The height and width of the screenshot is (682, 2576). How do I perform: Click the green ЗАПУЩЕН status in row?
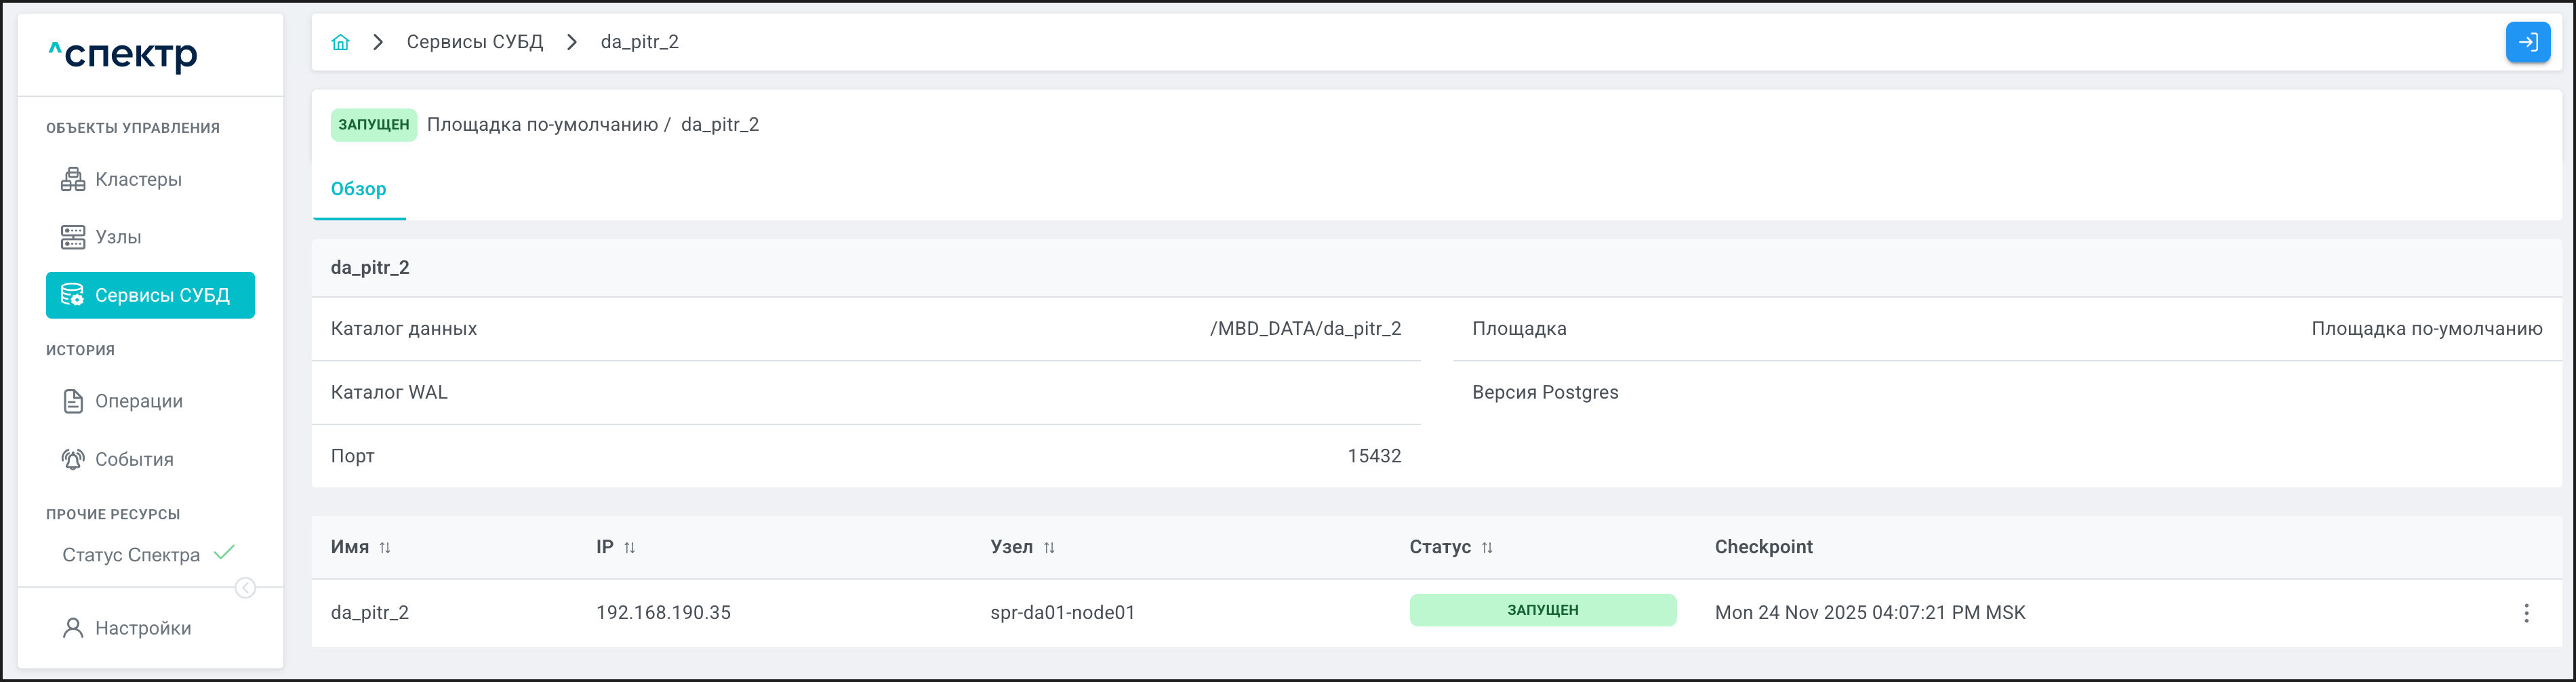click(x=1542, y=611)
